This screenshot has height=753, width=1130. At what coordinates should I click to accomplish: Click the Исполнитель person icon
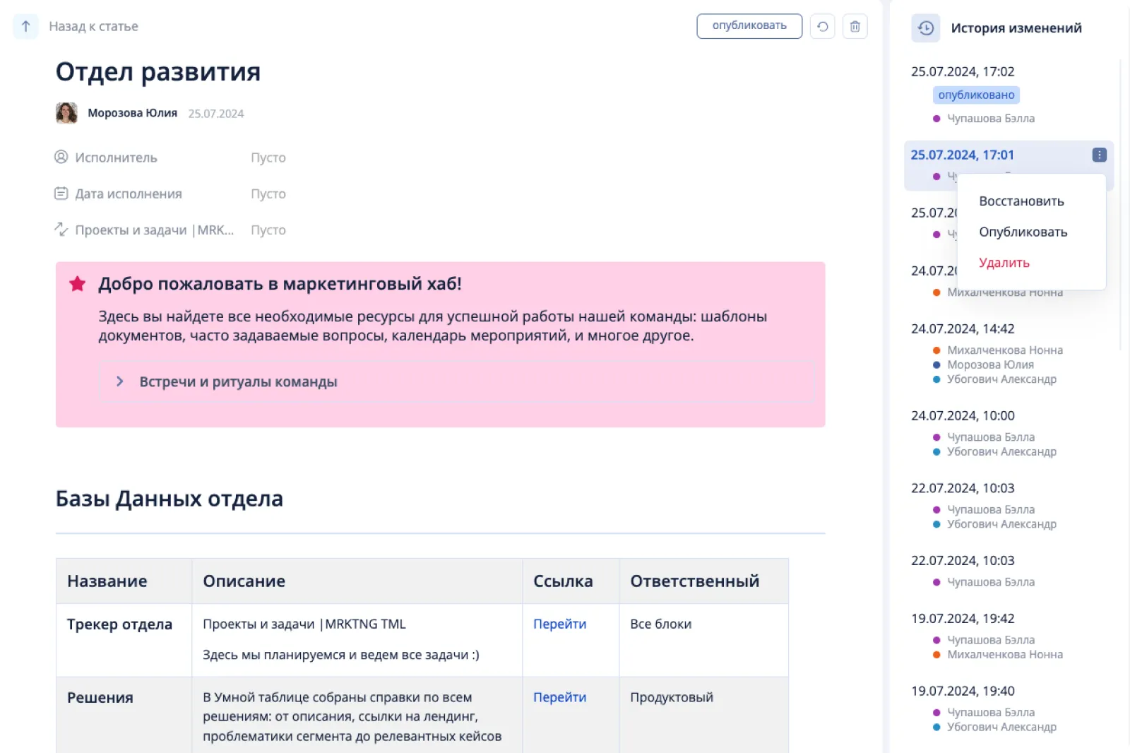[61, 157]
